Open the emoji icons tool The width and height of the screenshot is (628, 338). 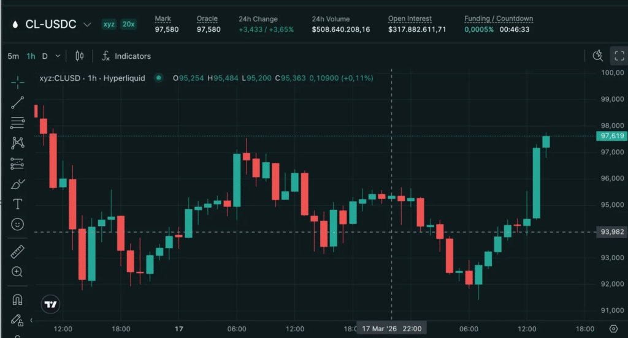(x=17, y=224)
